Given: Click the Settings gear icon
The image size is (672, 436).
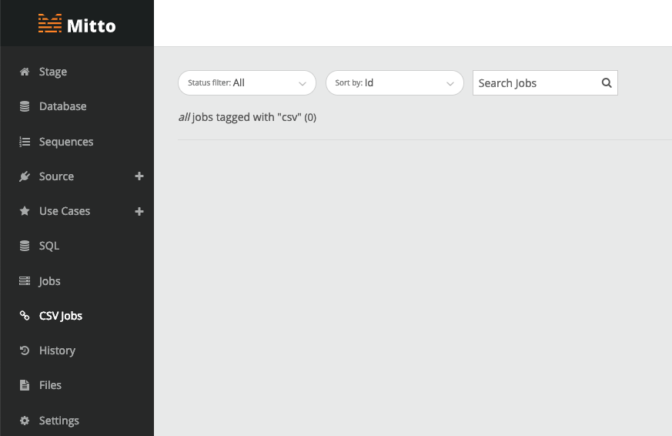Looking at the screenshot, I should (x=25, y=421).
